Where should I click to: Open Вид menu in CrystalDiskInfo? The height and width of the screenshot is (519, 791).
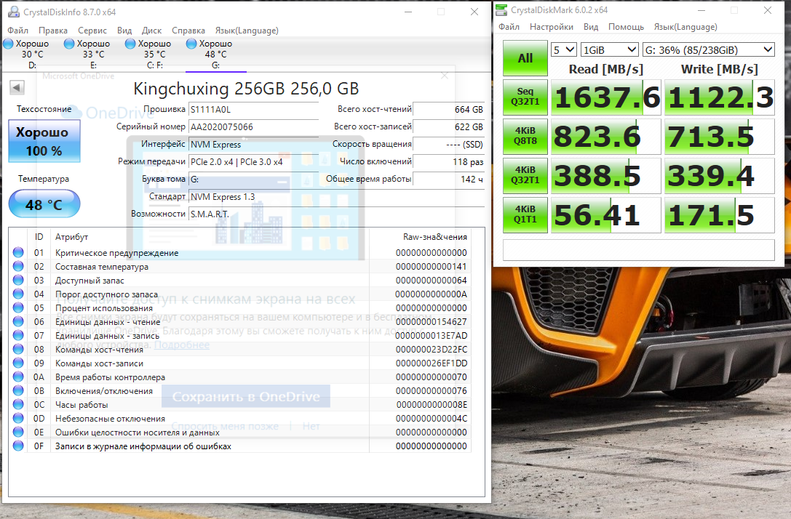pos(124,31)
